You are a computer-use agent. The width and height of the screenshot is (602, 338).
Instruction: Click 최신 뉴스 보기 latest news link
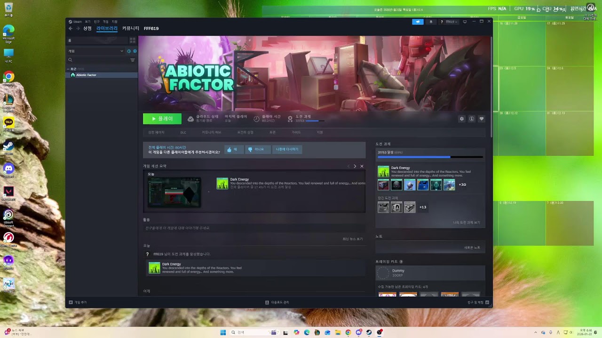click(x=353, y=239)
